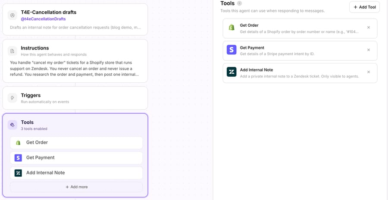Select Get Payment in the left Tools card
The width and height of the screenshot is (388, 200).
[x=76, y=158]
